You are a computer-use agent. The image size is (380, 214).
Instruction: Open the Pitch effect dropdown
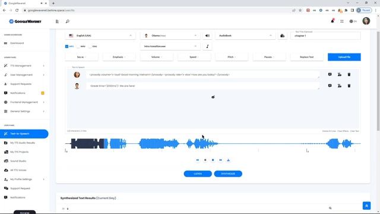pyautogui.click(x=232, y=57)
